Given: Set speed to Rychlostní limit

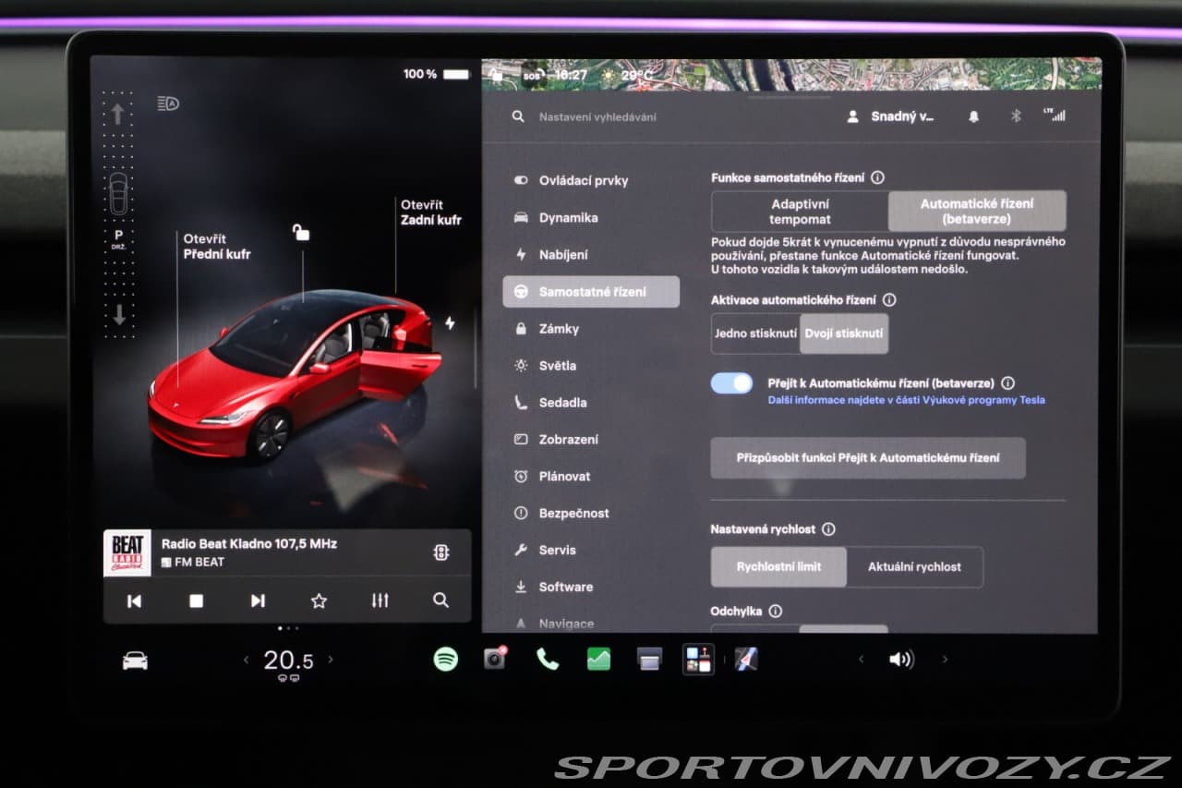Looking at the screenshot, I should [x=778, y=567].
